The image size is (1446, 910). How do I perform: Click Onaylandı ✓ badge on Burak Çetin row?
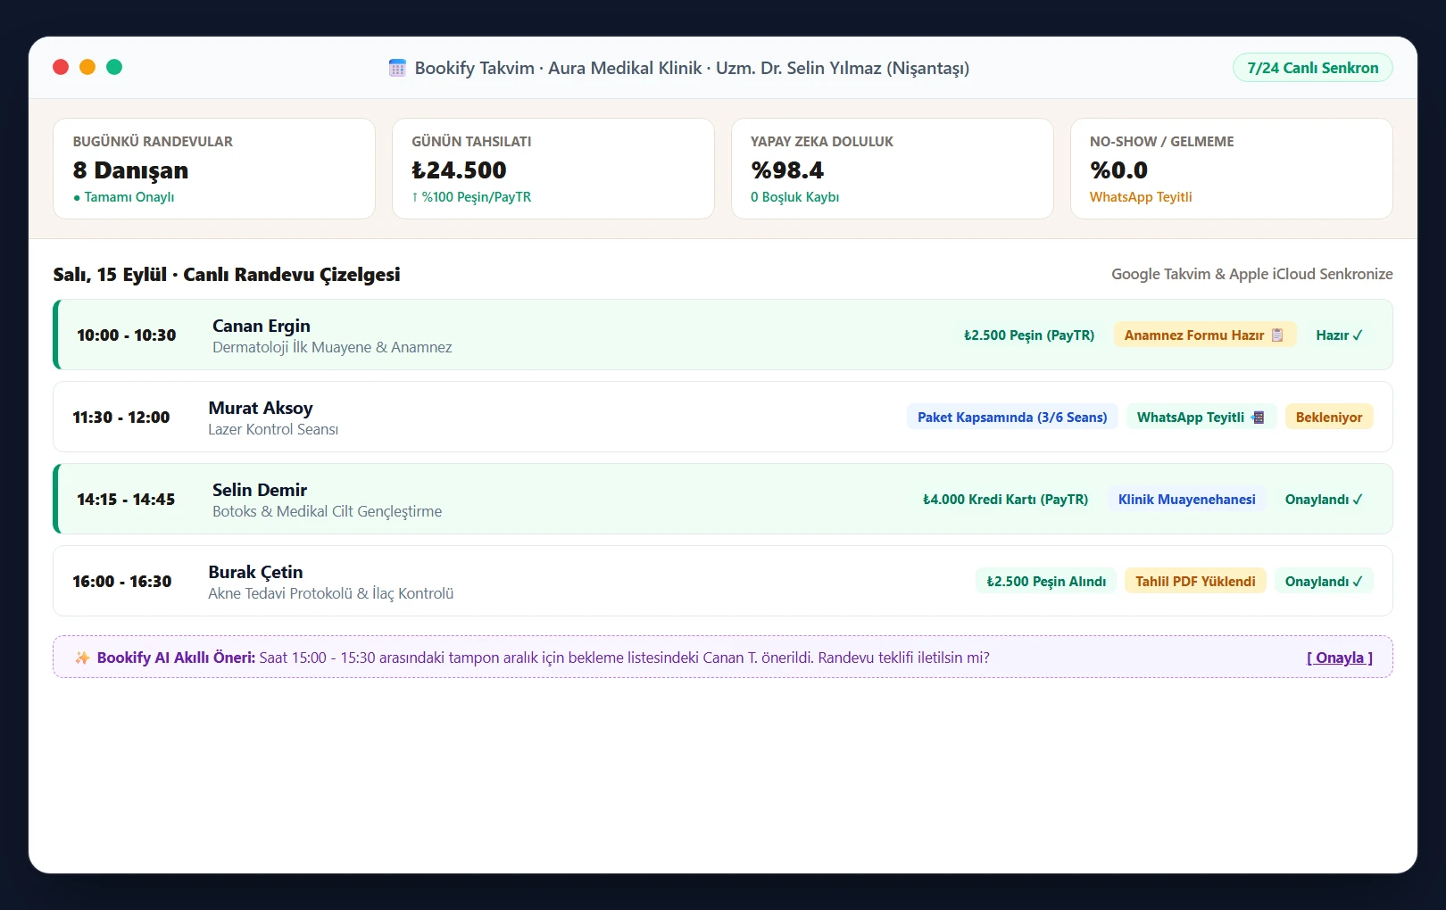(1324, 582)
